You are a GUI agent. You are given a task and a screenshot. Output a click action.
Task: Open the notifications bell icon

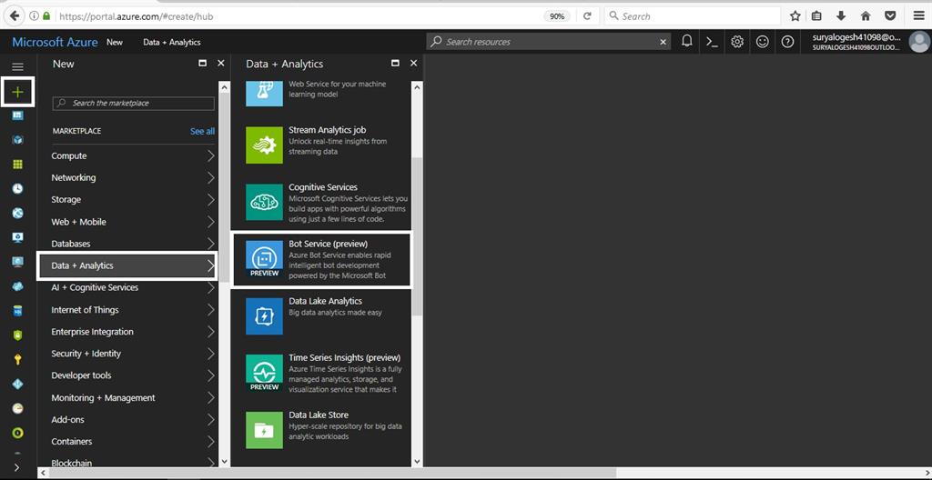(x=686, y=42)
